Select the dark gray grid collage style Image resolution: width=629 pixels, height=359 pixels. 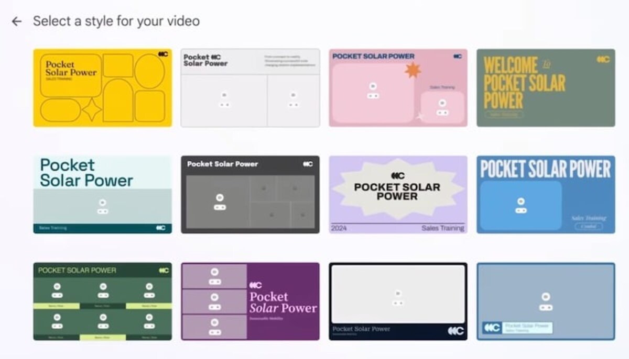pyautogui.click(x=251, y=194)
